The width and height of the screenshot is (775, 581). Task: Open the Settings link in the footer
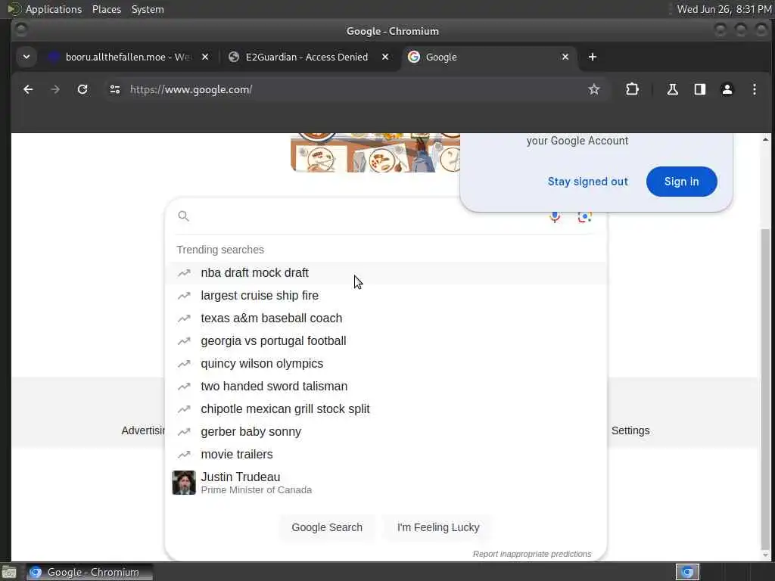click(630, 430)
